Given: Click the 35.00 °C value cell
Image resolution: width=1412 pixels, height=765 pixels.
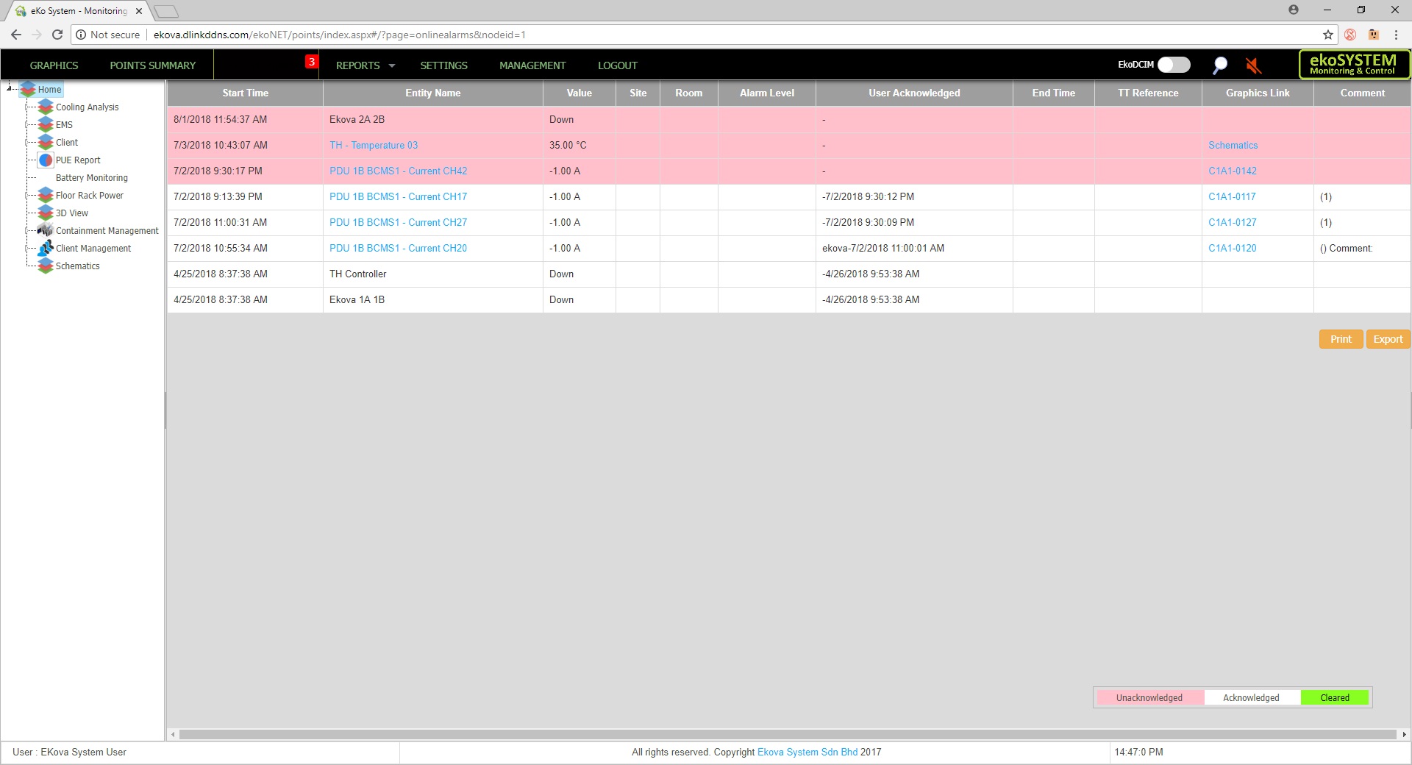Looking at the screenshot, I should [x=579, y=145].
